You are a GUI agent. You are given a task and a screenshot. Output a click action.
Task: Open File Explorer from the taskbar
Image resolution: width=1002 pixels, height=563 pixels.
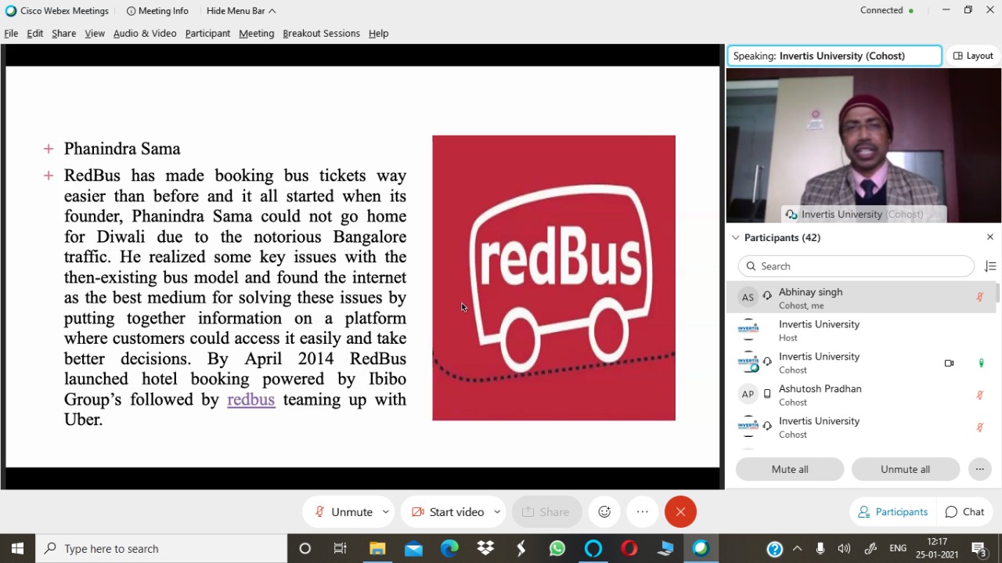coord(377,548)
